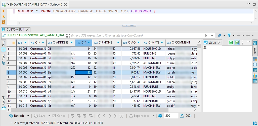This screenshot has width=258, height=126.
Task: Toggle Record mode button
Action: (4, 103)
